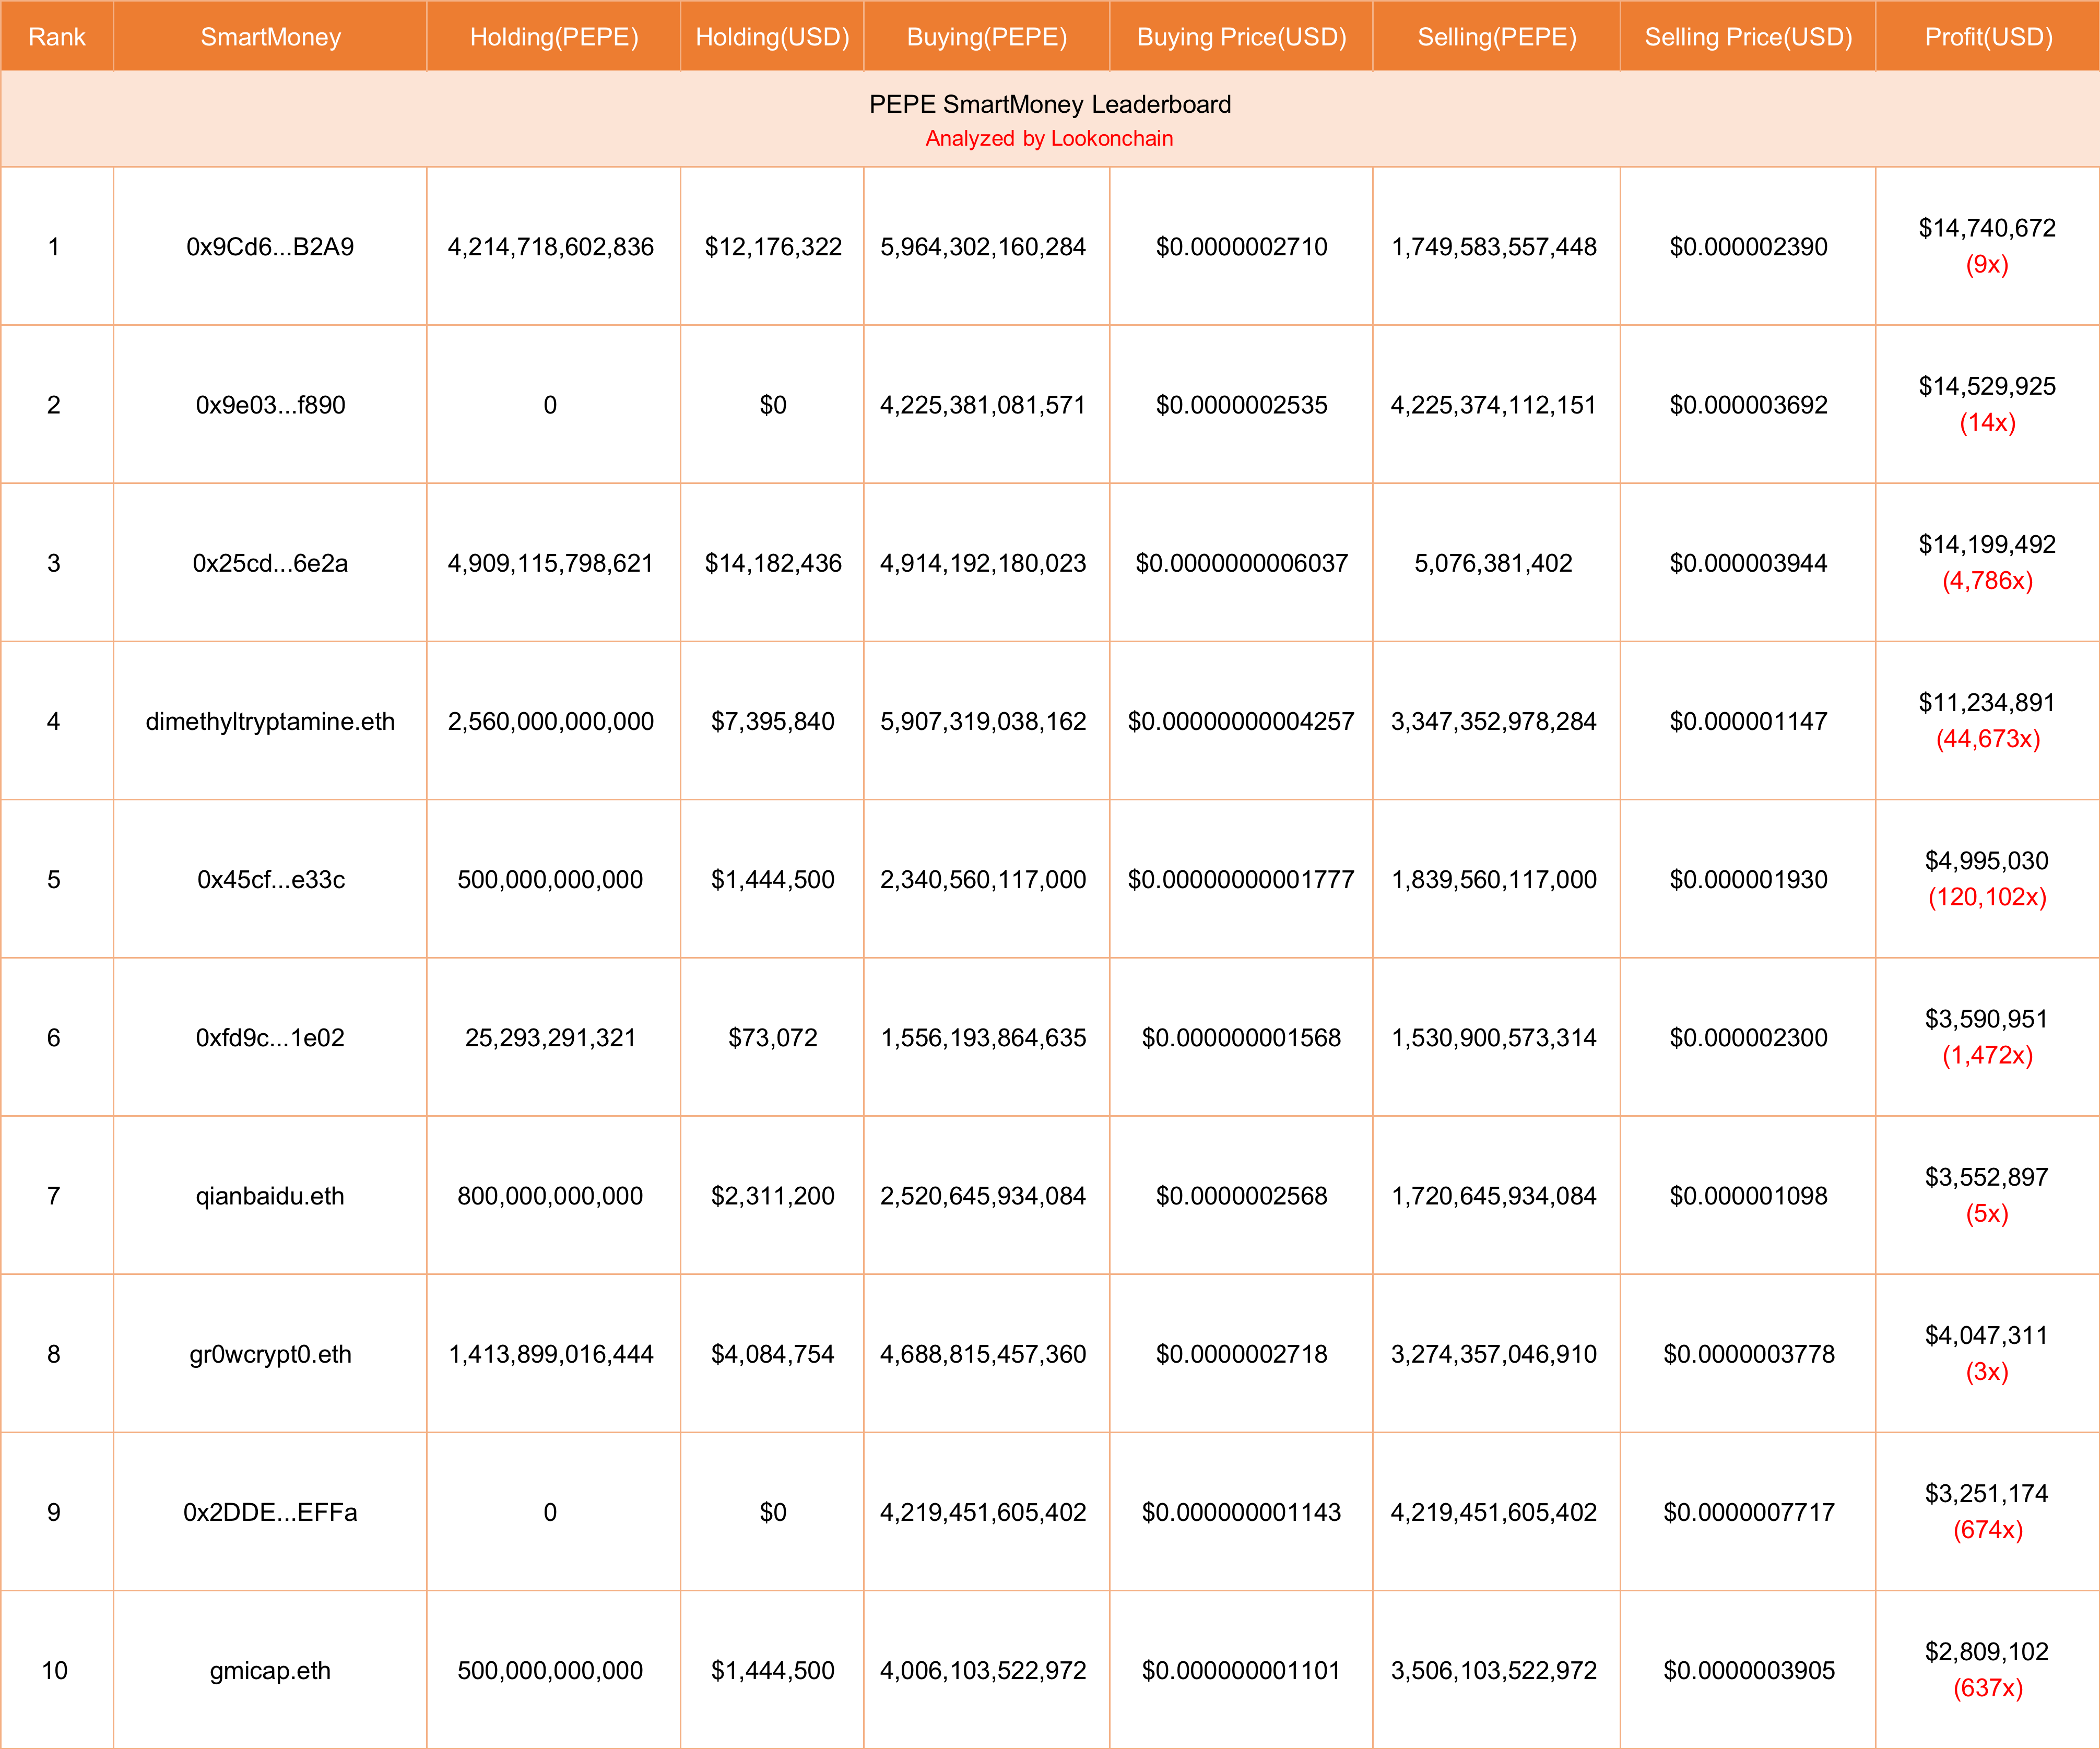The width and height of the screenshot is (2100, 1749).
Task: Select the Holding(PEPE) column header
Action: click(554, 37)
